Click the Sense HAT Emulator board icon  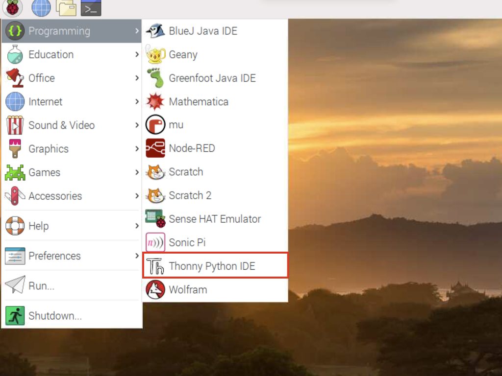pos(155,219)
